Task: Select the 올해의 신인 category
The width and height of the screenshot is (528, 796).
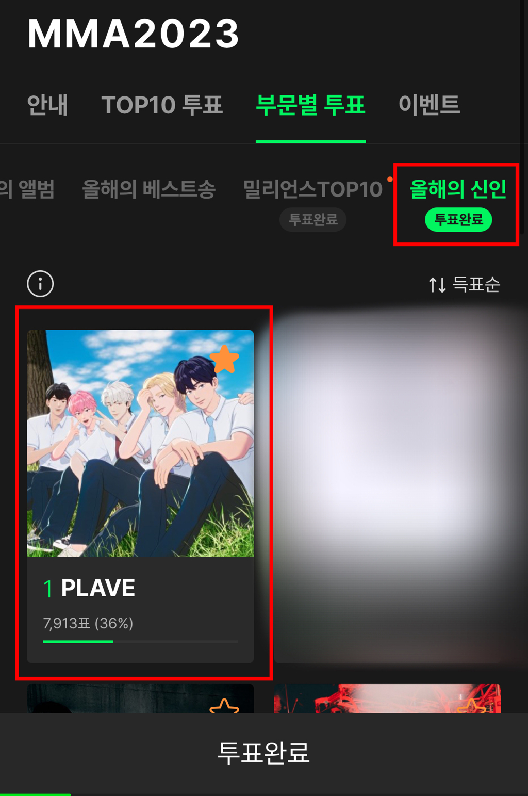Action: click(x=458, y=189)
